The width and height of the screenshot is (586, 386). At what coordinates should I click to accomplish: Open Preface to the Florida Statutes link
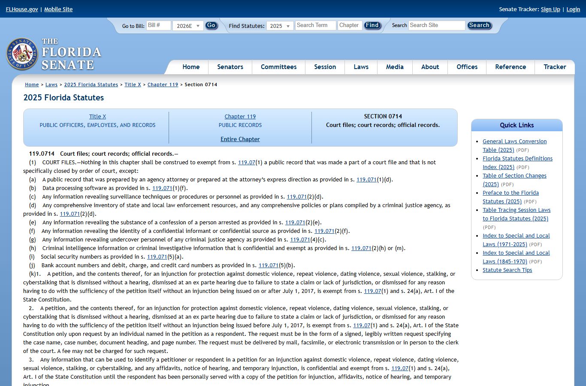[510, 197]
